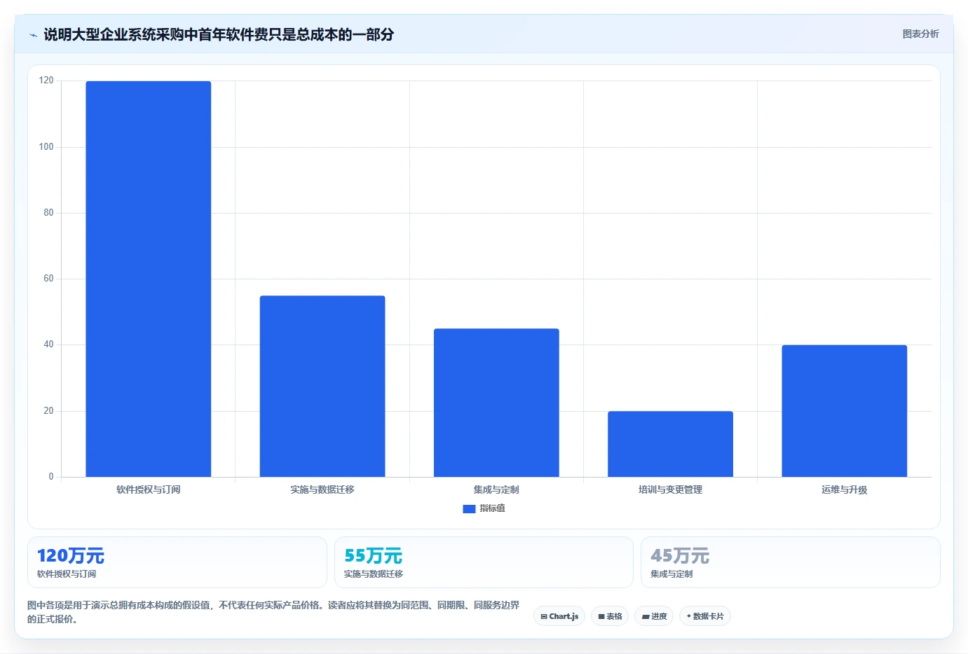Click the y-axis value 120
968x654 pixels.
pos(46,81)
